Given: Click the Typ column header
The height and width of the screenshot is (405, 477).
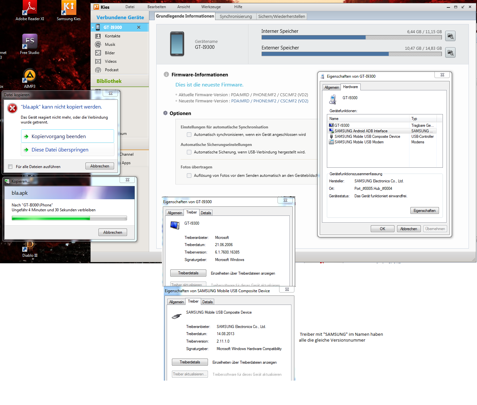Looking at the screenshot, I should pos(423,119).
